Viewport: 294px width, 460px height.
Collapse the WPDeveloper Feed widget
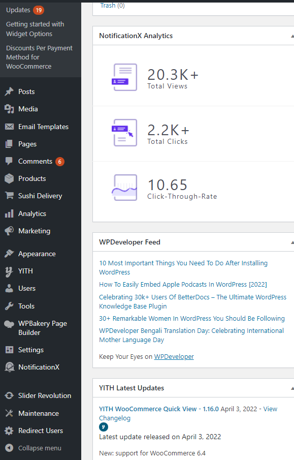point(292,242)
